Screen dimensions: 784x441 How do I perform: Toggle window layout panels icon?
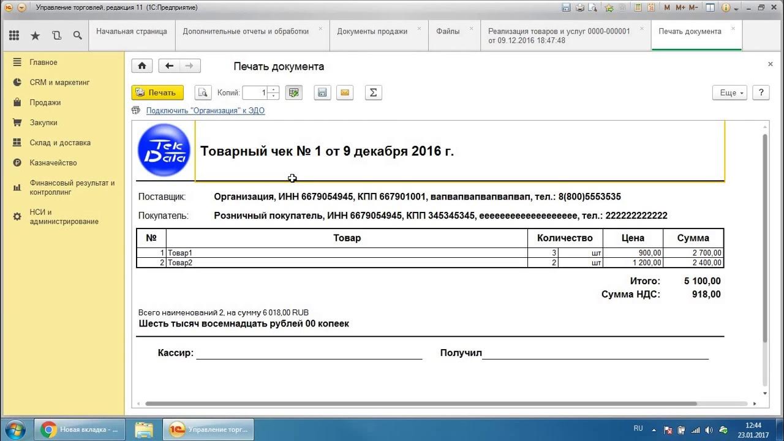710,7
